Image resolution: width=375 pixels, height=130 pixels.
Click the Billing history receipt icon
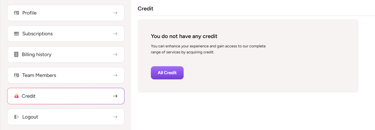click(16, 54)
